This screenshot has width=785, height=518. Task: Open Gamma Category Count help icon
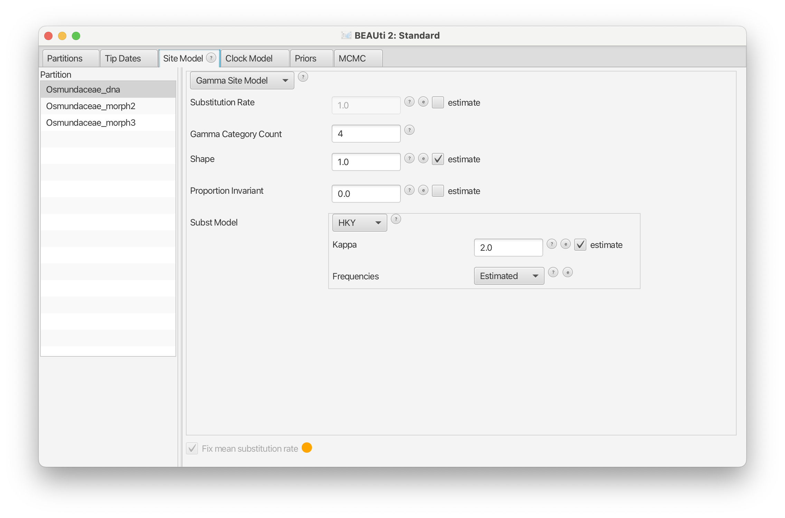pos(409,130)
